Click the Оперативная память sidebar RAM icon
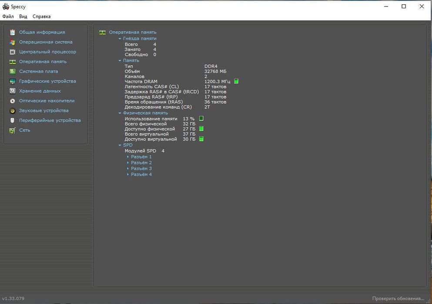This screenshot has width=432, height=304. [12, 62]
